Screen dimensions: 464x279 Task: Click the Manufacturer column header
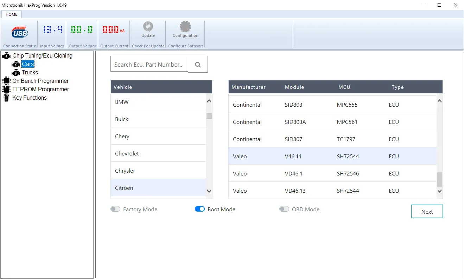248,87
